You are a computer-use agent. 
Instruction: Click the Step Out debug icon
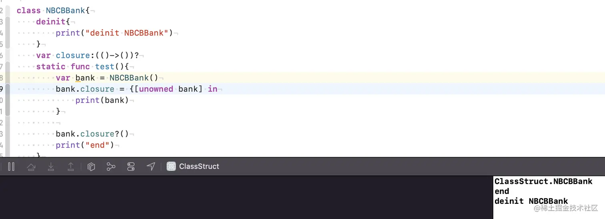tap(70, 166)
